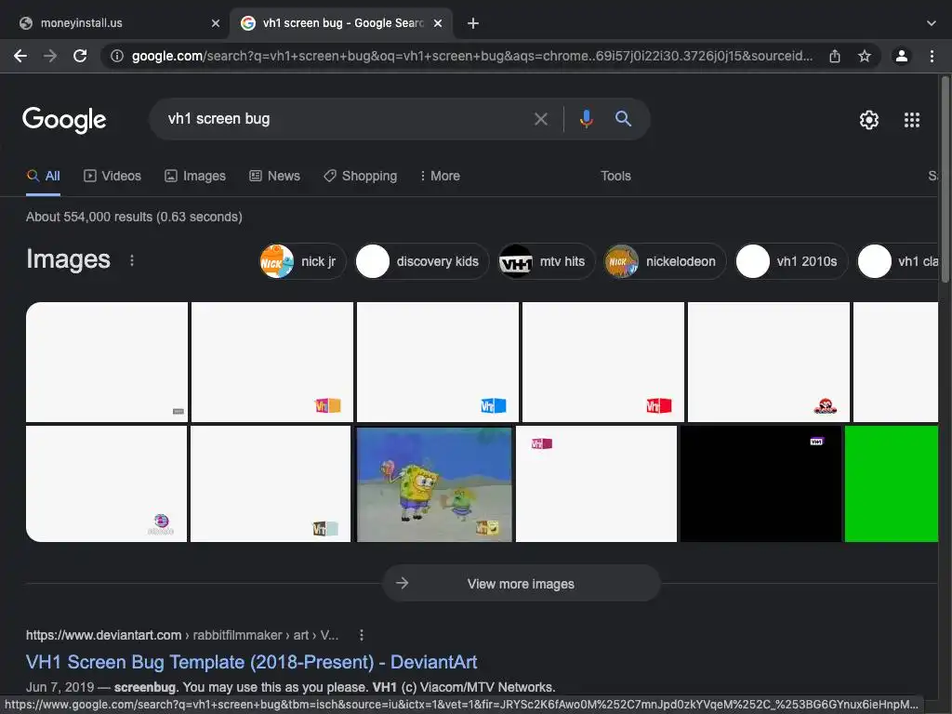This screenshot has width=952, height=714.
Task: Close the moneyinstall.us tab
Action: tap(216, 23)
